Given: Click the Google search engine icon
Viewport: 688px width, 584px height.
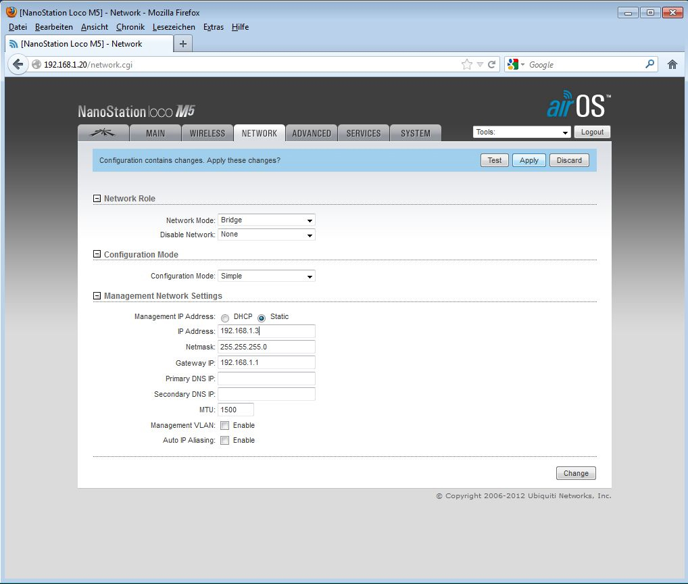Looking at the screenshot, I should coord(512,64).
